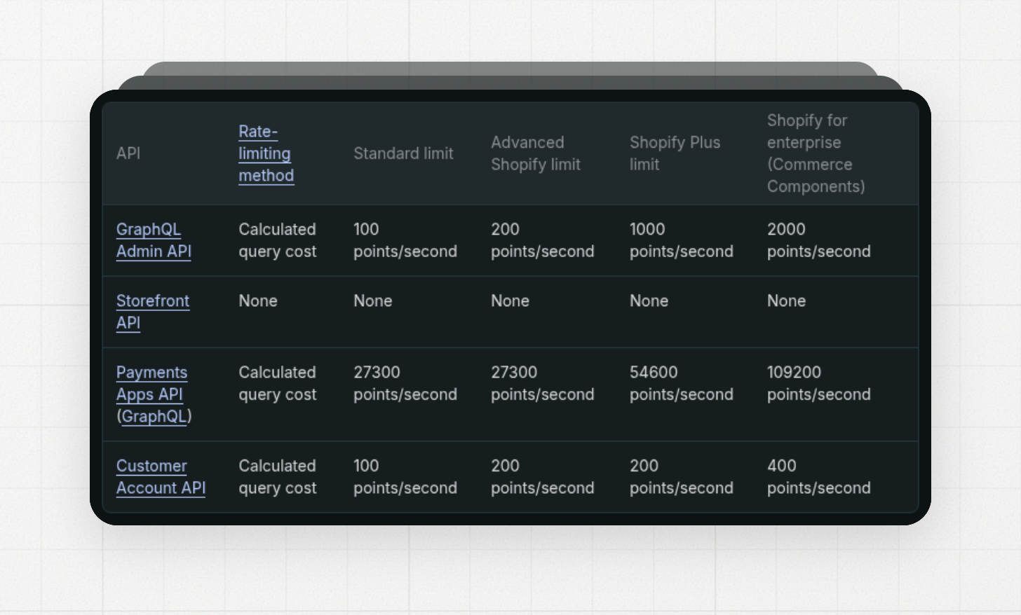Screen dimensions: 1021x615
Task: Select GraphQL Admin API's Calculated query cost cell
Action: (277, 240)
